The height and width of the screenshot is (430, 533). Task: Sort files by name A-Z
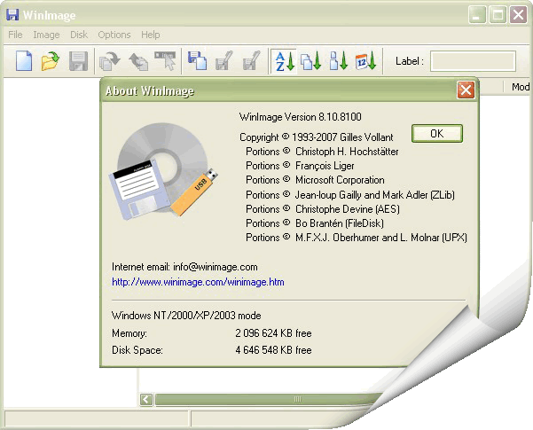[x=285, y=61]
